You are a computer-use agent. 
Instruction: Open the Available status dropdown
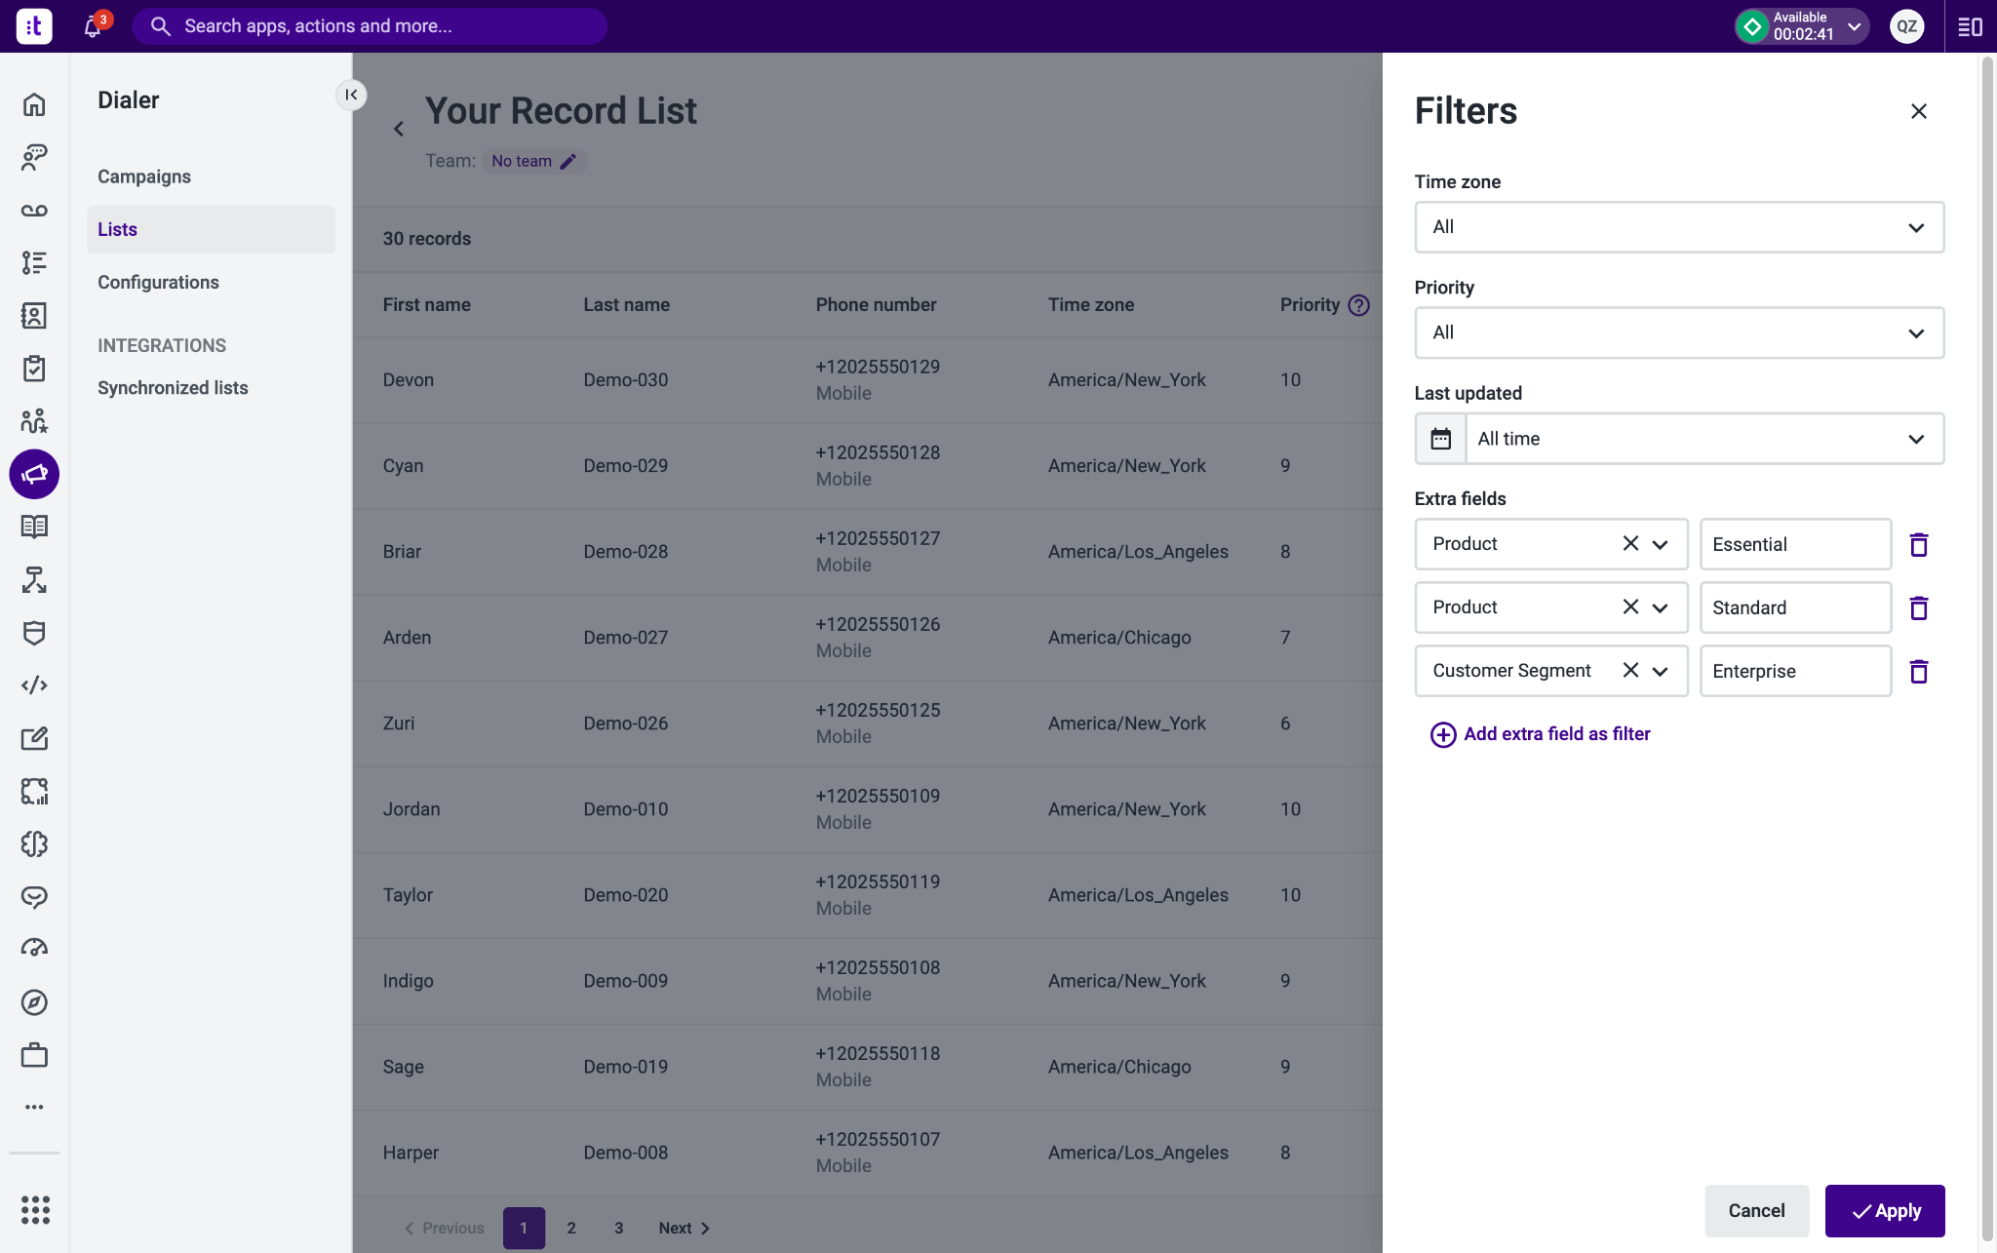click(1801, 26)
